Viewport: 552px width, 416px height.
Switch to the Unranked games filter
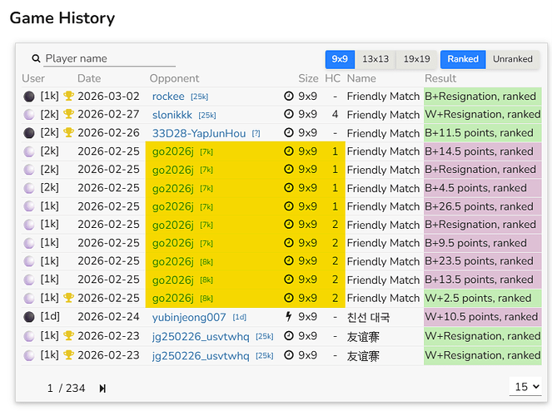pos(512,59)
